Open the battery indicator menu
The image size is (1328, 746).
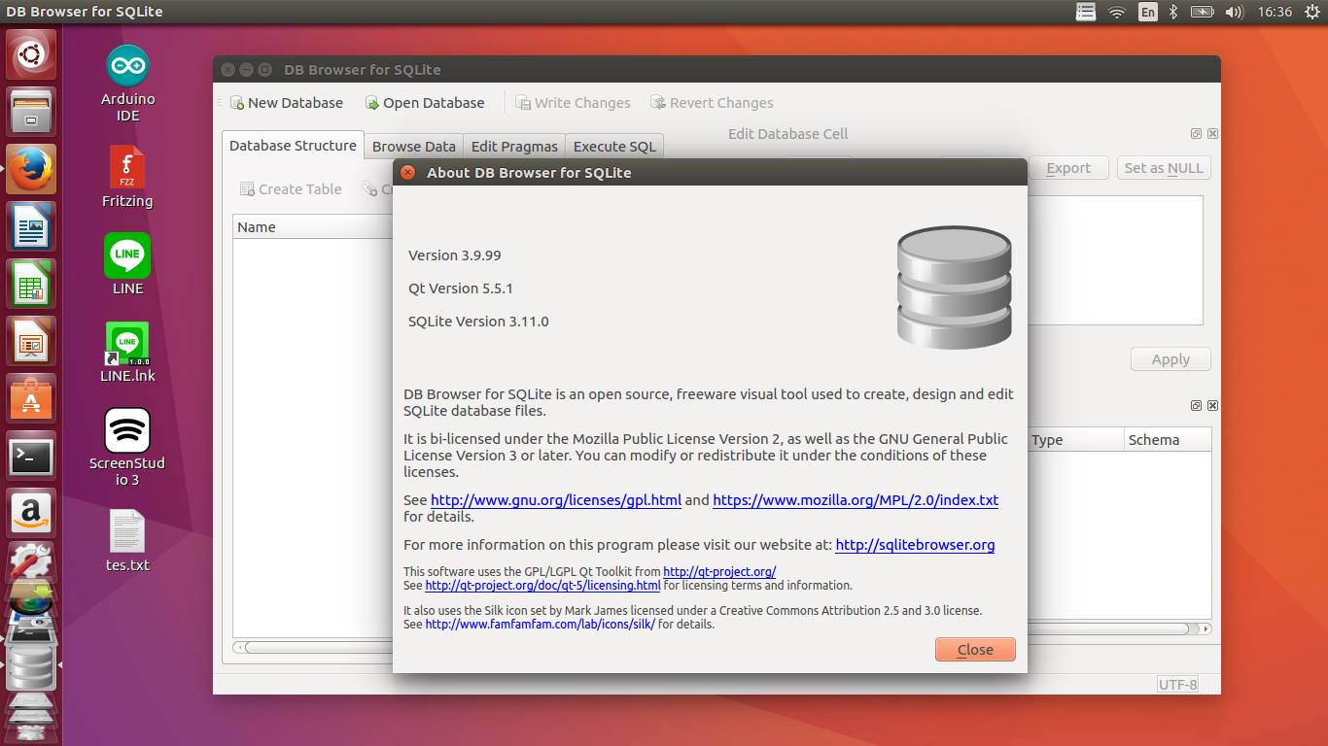1203,12
